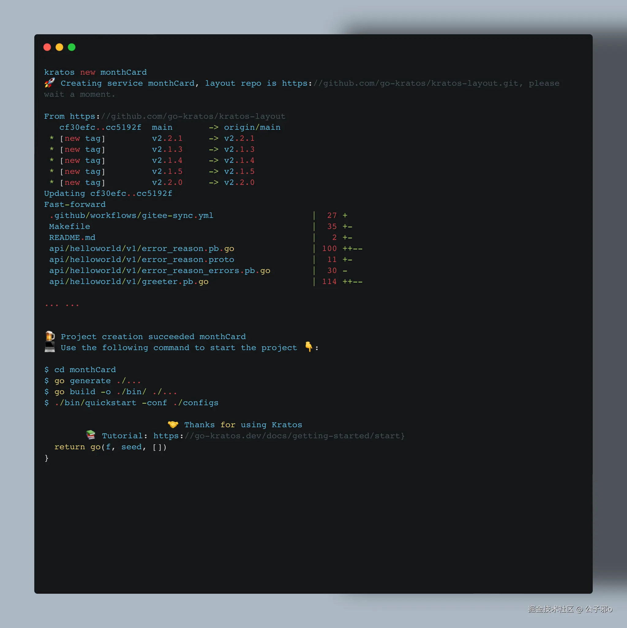The width and height of the screenshot is (627, 628).
Task: Click the './bin/quickstart -conf ./configs' command
Action: [137, 403]
